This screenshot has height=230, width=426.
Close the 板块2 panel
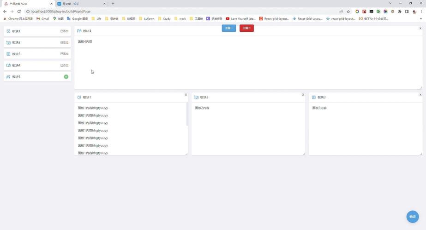303,95
